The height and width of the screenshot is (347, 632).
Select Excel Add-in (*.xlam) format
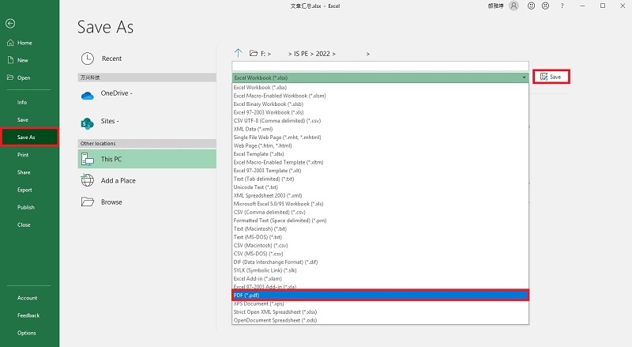coord(380,279)
